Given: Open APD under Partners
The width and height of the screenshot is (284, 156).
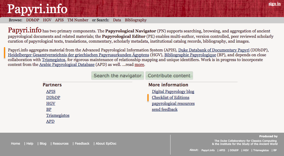Looking at the screenshot, I should (50, 121).
